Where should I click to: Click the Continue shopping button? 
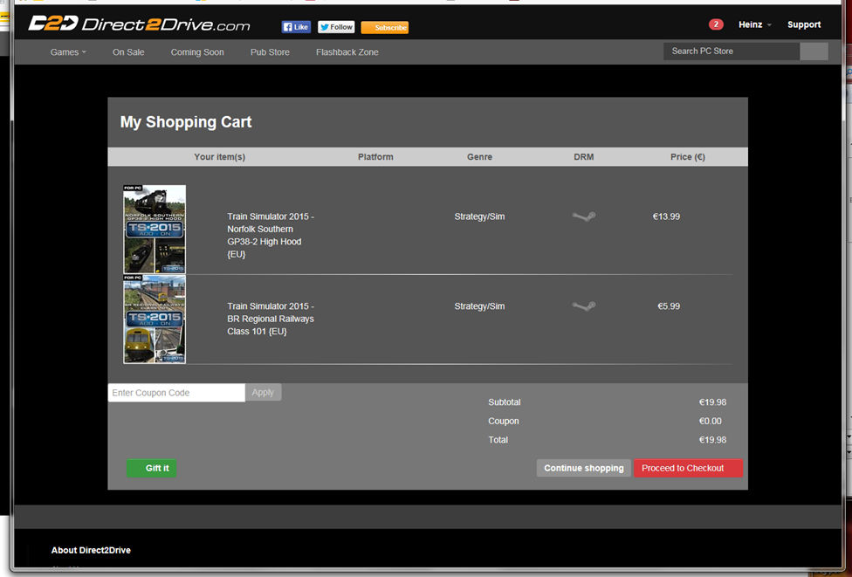pos(583,469)
